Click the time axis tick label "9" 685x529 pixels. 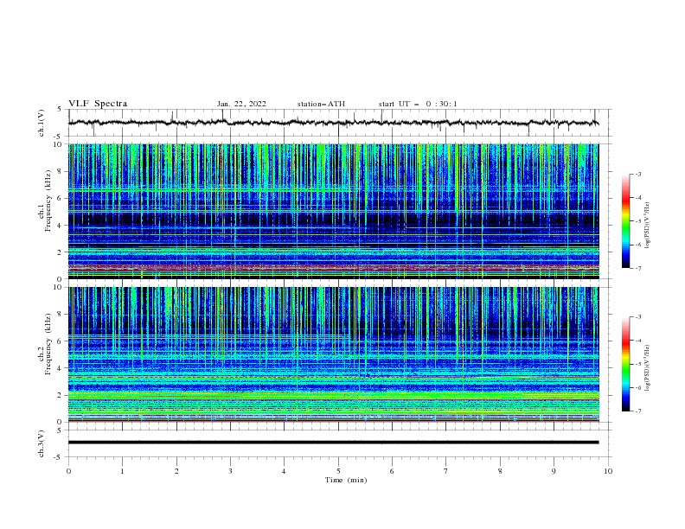(x=554, y=471)
